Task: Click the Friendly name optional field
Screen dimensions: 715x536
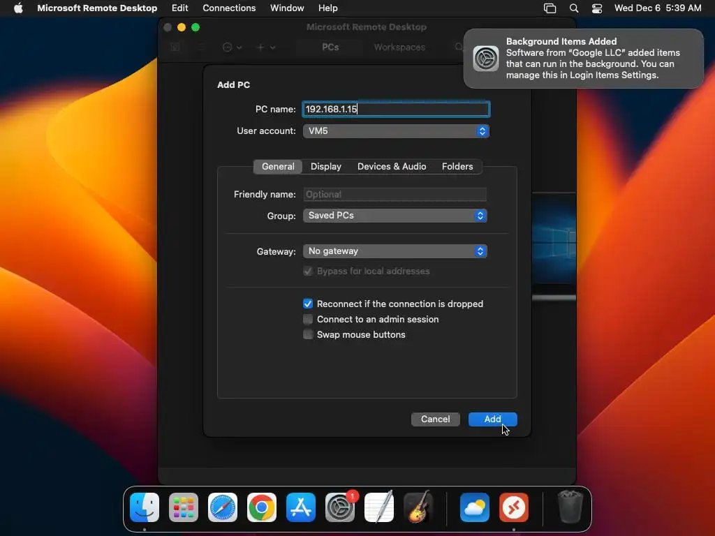Action: point(395,195)
